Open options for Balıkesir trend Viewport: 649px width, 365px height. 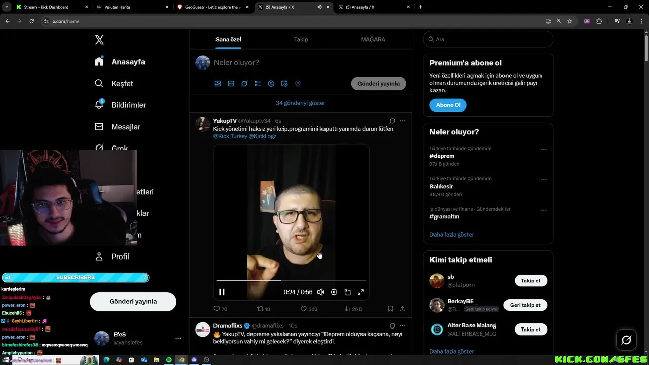(544, 180)
